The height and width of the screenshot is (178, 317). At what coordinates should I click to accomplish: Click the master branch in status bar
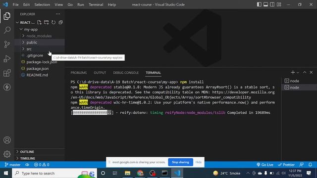[x=12, y=165]
